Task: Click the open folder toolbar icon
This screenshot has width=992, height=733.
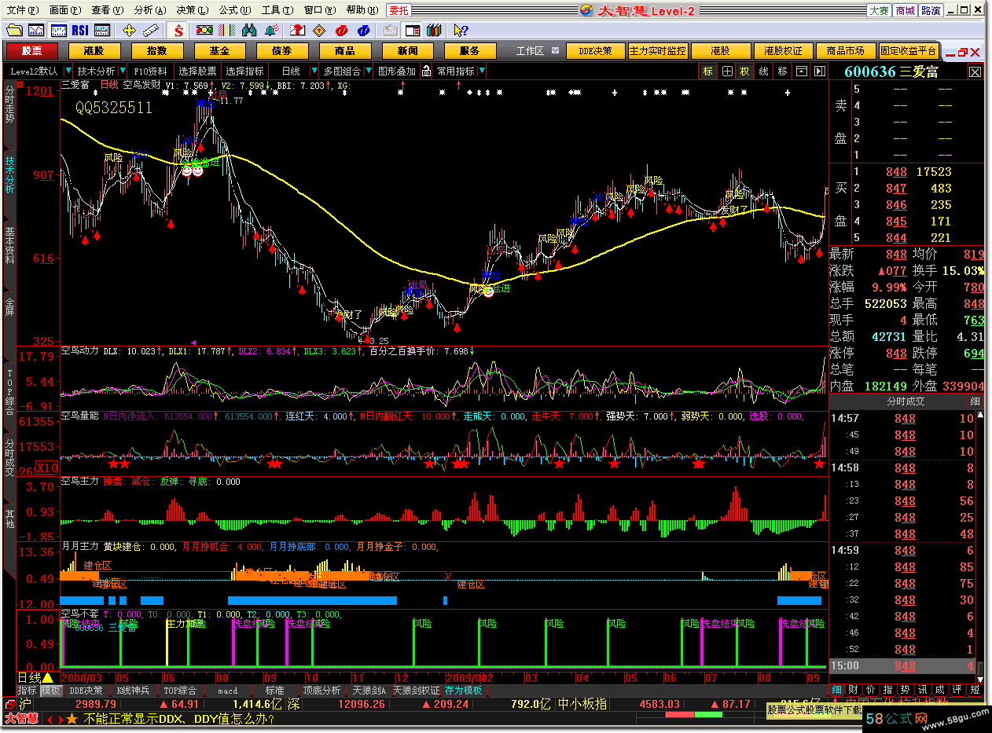Action: 14,31
